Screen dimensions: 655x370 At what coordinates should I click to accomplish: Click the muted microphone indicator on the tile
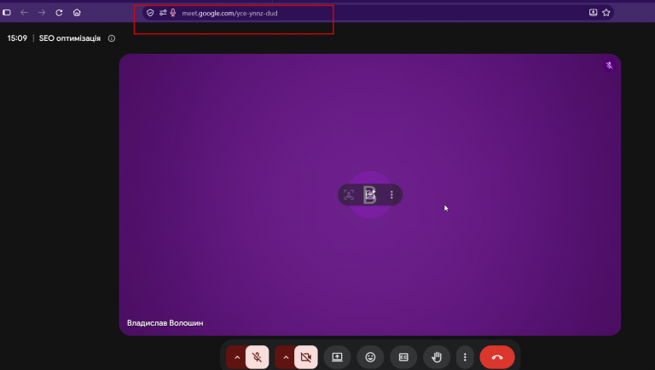point(610,66)
